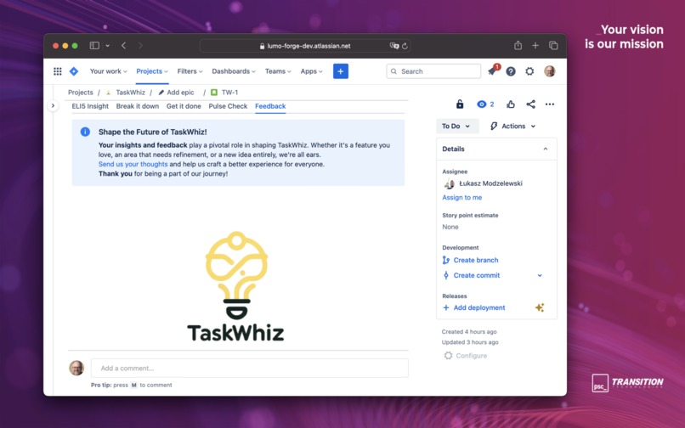Screen dimensions: 685x428
Task: Click the Safari sidebar toggle icon
Action: 94,45
